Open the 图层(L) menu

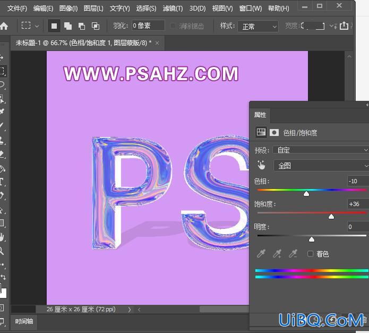tap(93, 8)
